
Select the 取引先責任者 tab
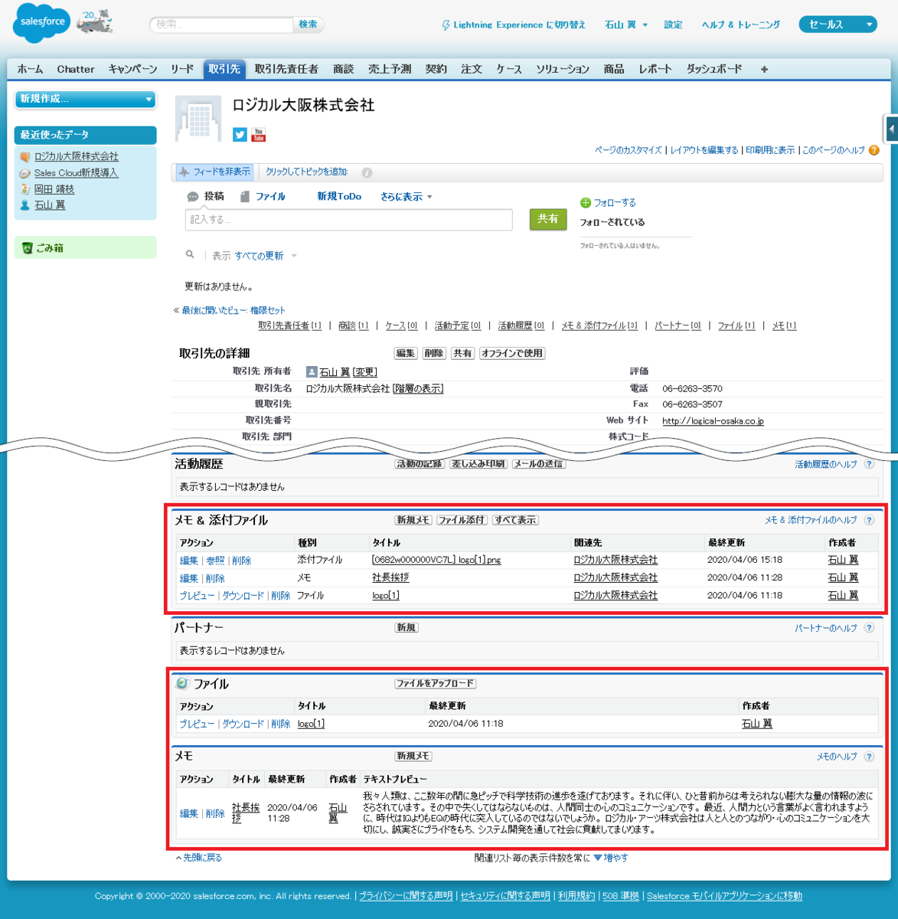coord(286,69)
